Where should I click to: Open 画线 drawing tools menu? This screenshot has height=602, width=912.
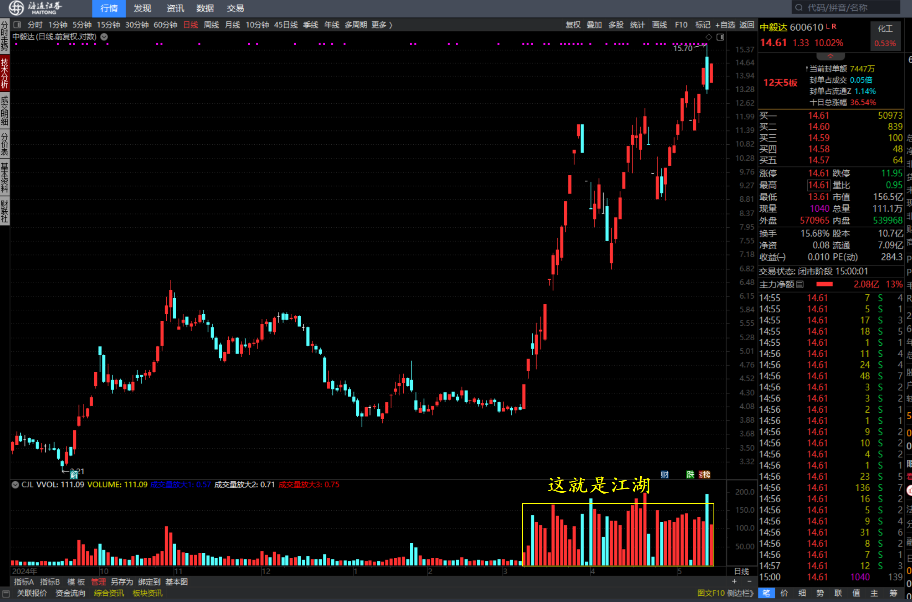point(660,25)
